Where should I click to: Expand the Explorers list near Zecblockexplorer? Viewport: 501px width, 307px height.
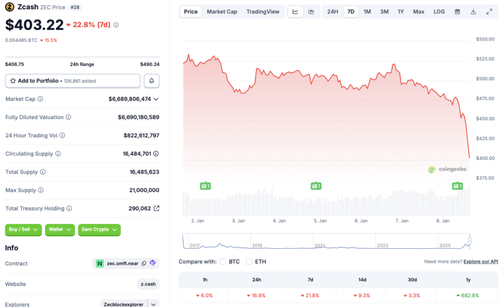[153, 304]
